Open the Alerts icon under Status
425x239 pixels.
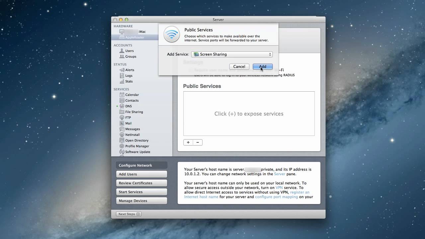(x=122, y=70)
